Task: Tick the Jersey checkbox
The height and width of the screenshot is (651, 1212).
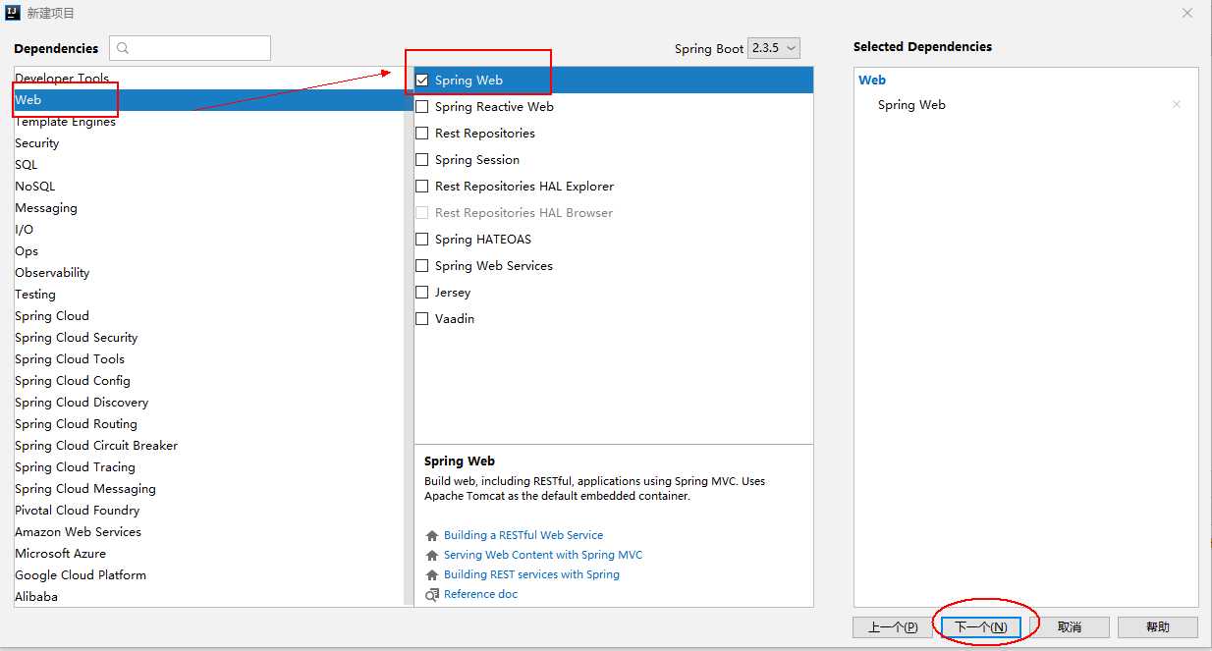Action: (x=422, y=293)
